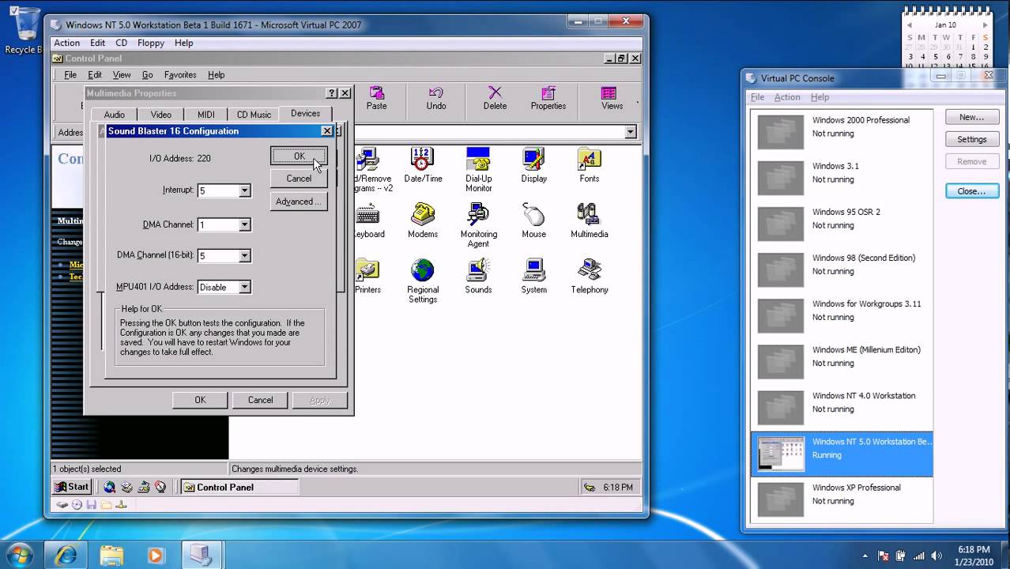Open the Keyboard control panel icon
This screenshot has width=1010, height=569.
coord(367,220)
